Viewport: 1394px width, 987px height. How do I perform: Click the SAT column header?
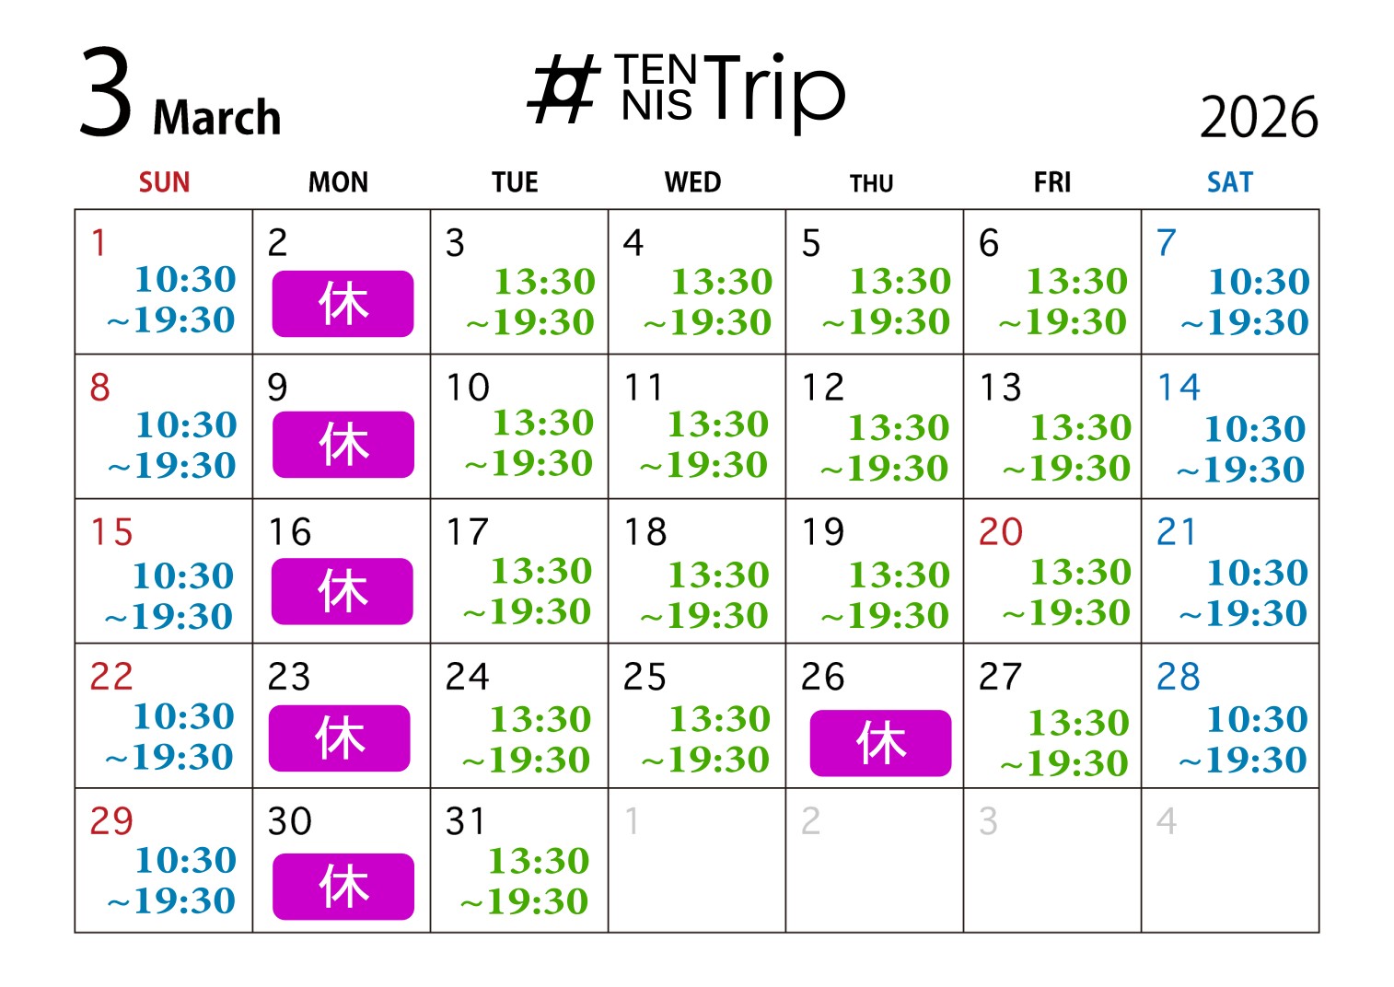(1229, 182)
